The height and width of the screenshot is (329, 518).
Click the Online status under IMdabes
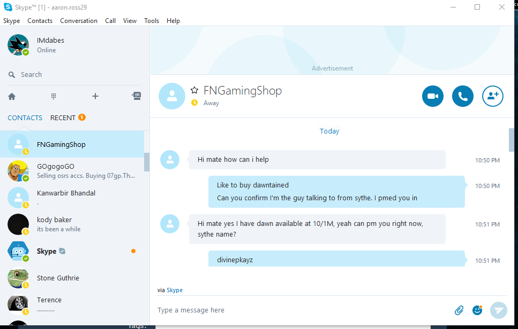click(x=46, y=50)
